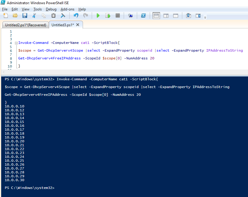The width and height of the screenshot is (248, 197).
Task: Click the Start PowerShell.exe icon
Action: (143, 16)
